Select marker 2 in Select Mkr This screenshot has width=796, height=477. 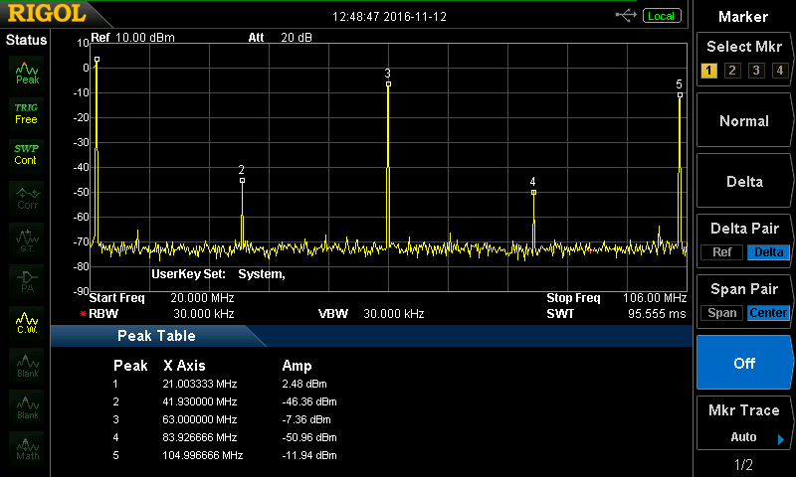tap(731, 71)
